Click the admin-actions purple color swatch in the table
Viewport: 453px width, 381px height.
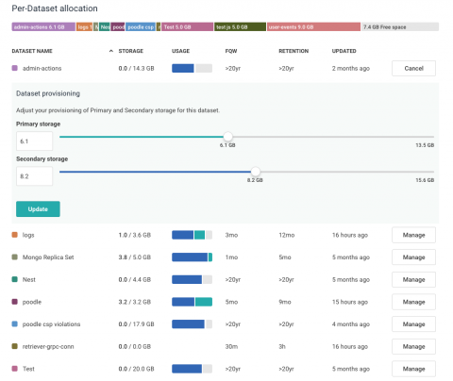click(14, 68)
